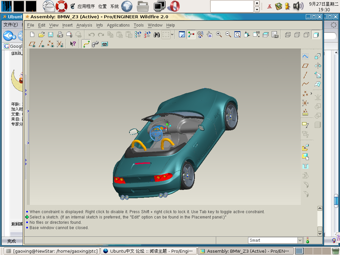Select the Datum Plane tool in right toolbar
340x255 pixels.
[x=305, y=66]
